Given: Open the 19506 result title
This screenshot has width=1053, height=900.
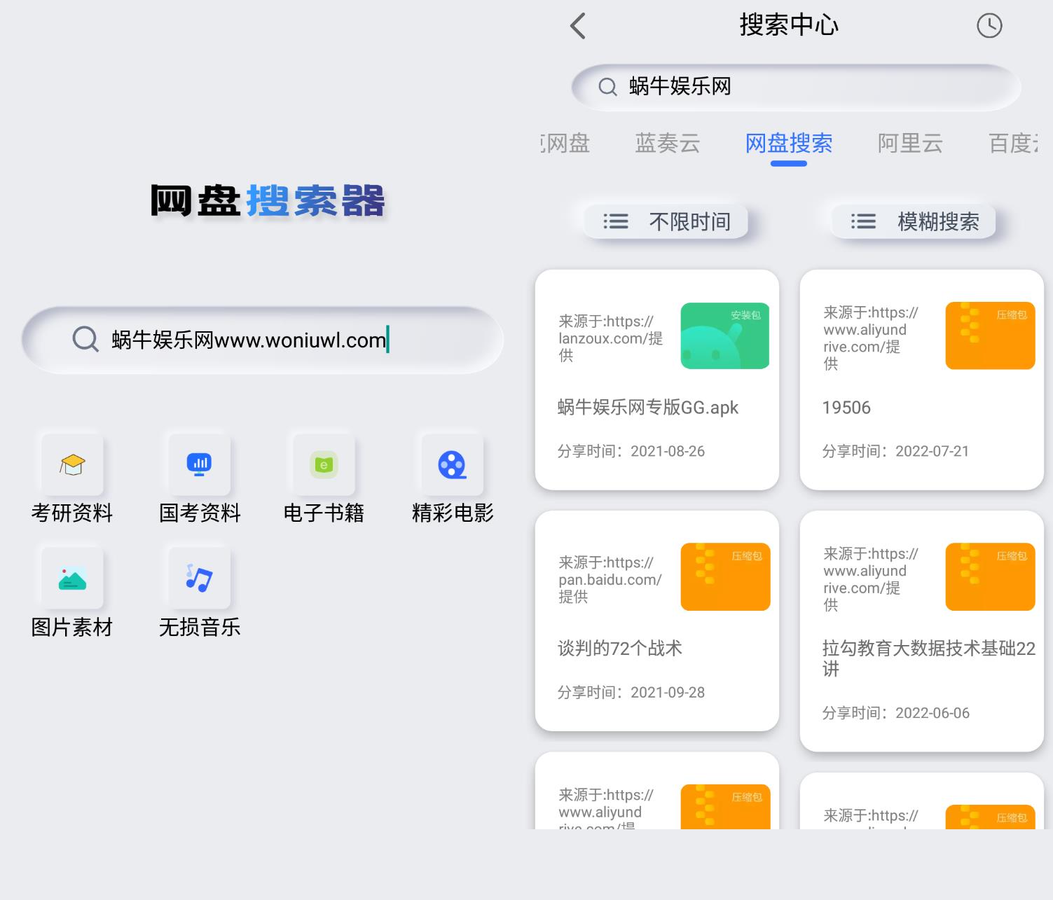Looking at the screenshot, I should [846, 408].
